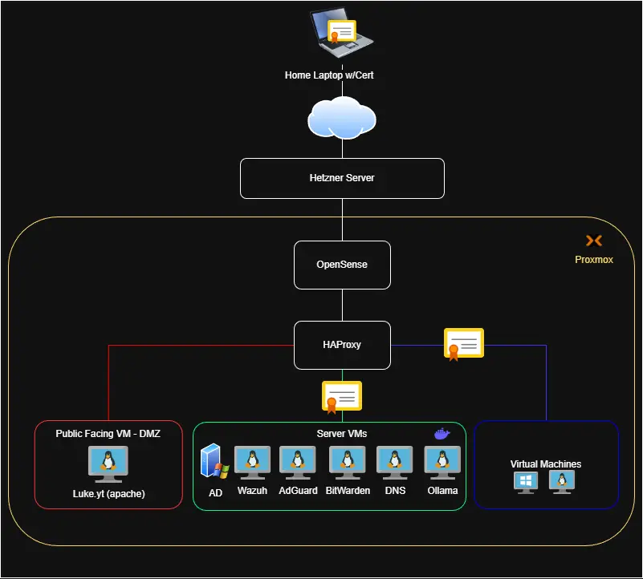Click the certificate badge above Server VMs

(x=342, y=395)
